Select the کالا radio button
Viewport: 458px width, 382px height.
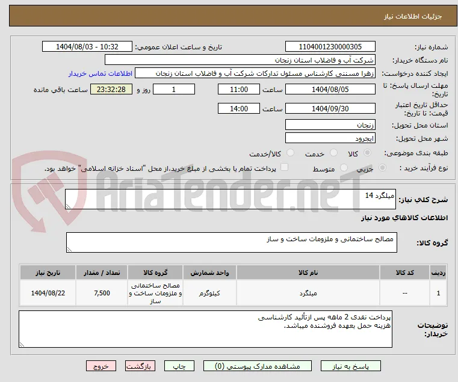[x=368, y=153]
